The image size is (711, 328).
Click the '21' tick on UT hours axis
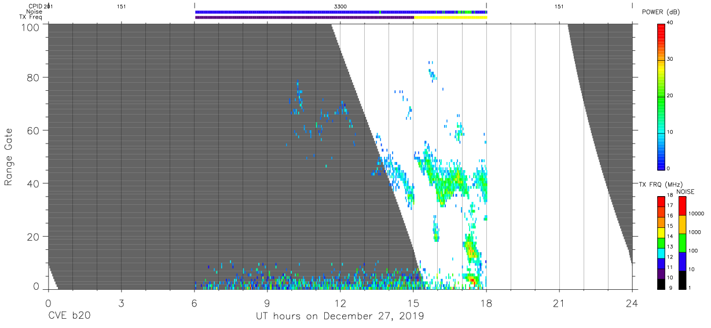pos(559,303)
